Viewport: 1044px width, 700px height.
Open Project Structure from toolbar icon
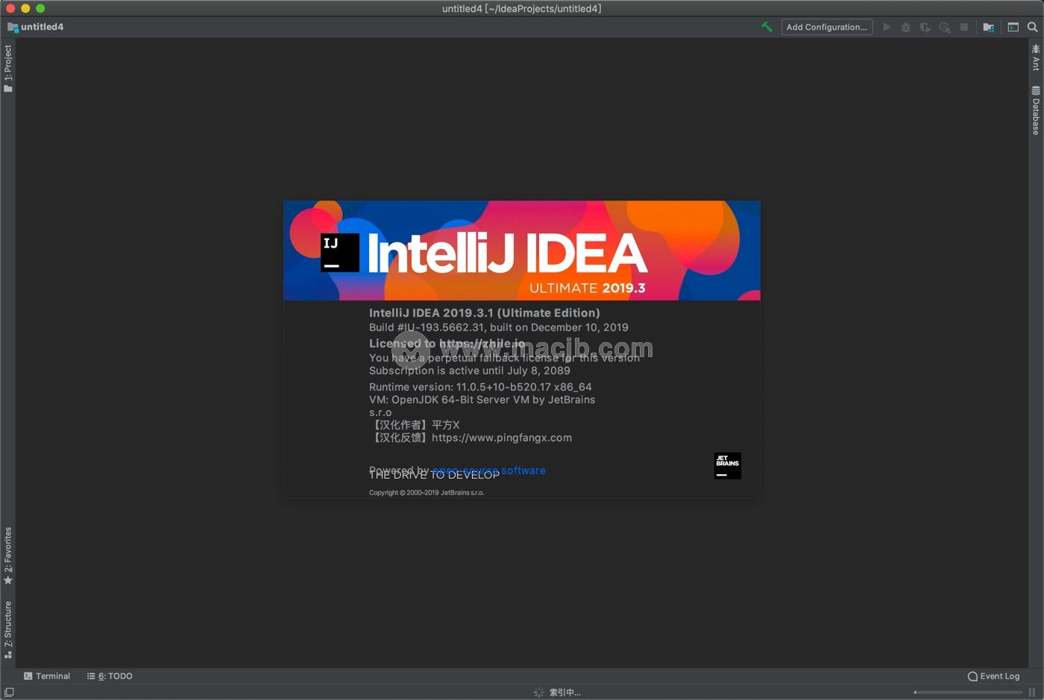click(988, 27)
